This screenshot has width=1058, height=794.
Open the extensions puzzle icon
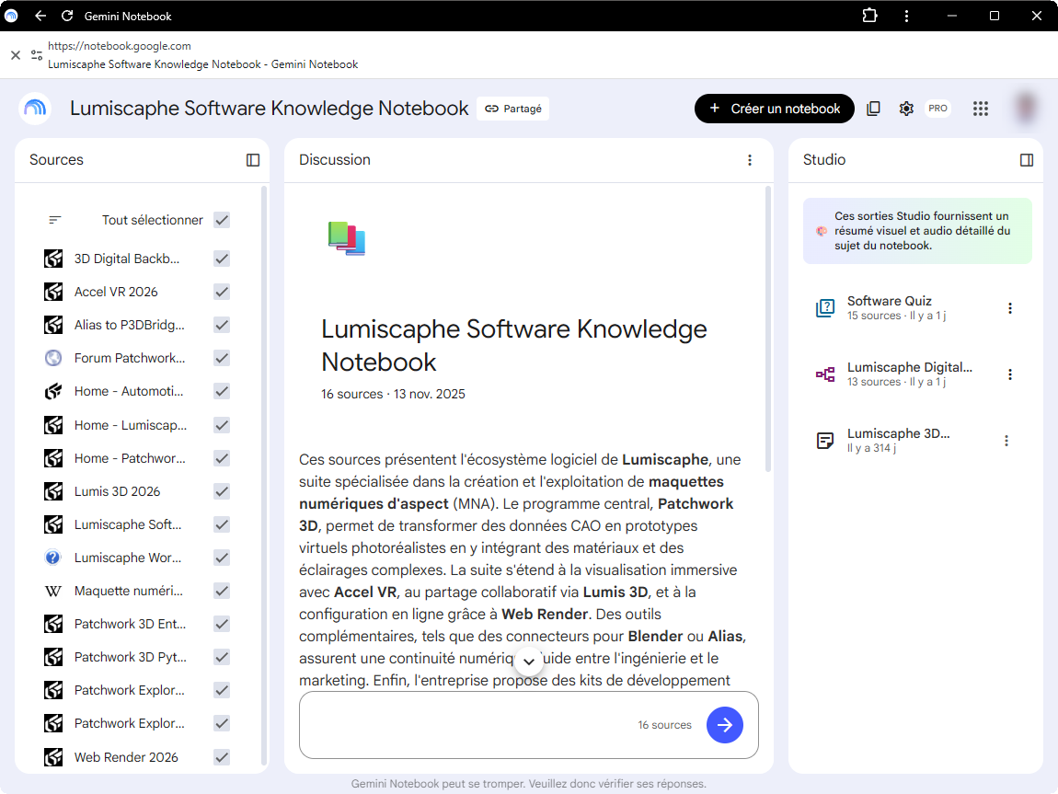click(869, 16)
